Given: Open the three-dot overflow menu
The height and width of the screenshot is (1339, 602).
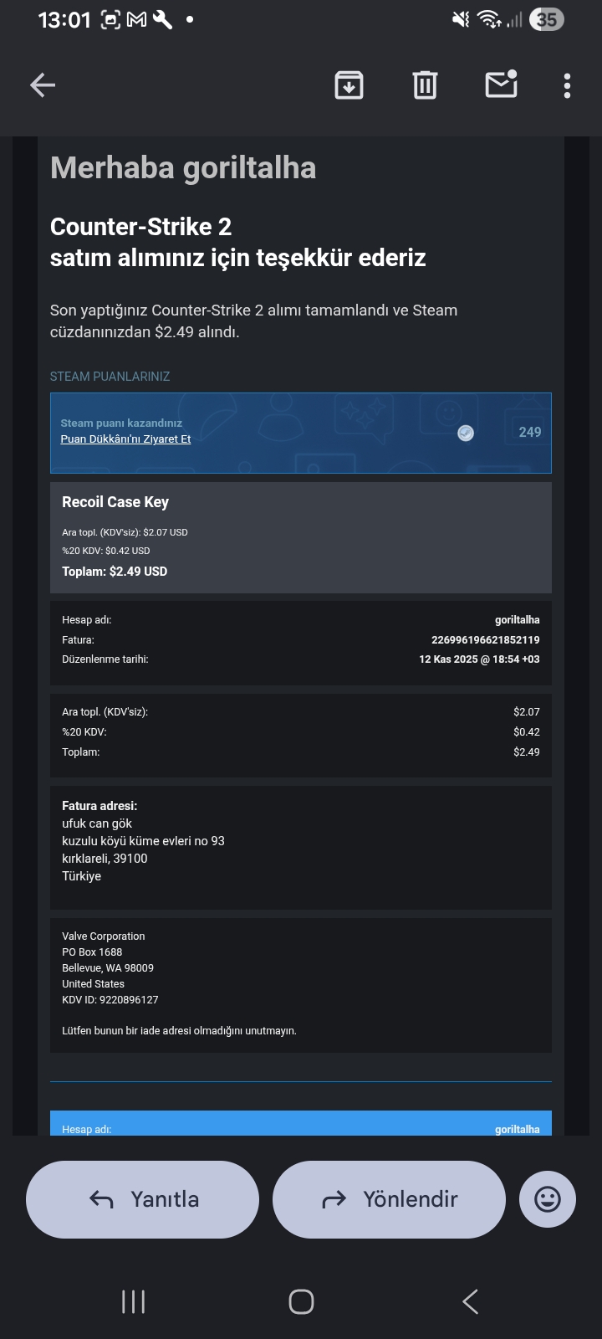Looking at the screenshot, I should coord(568,85).
